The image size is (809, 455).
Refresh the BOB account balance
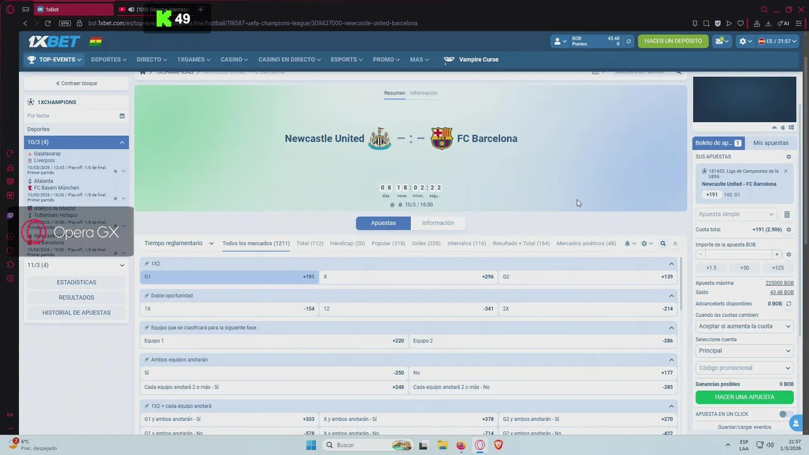[x=628, y=42]
